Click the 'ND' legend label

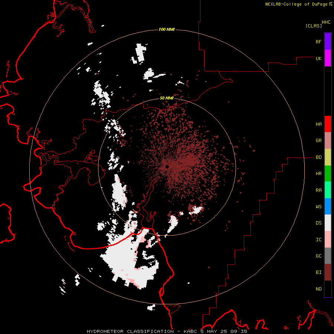coord(318,289)
